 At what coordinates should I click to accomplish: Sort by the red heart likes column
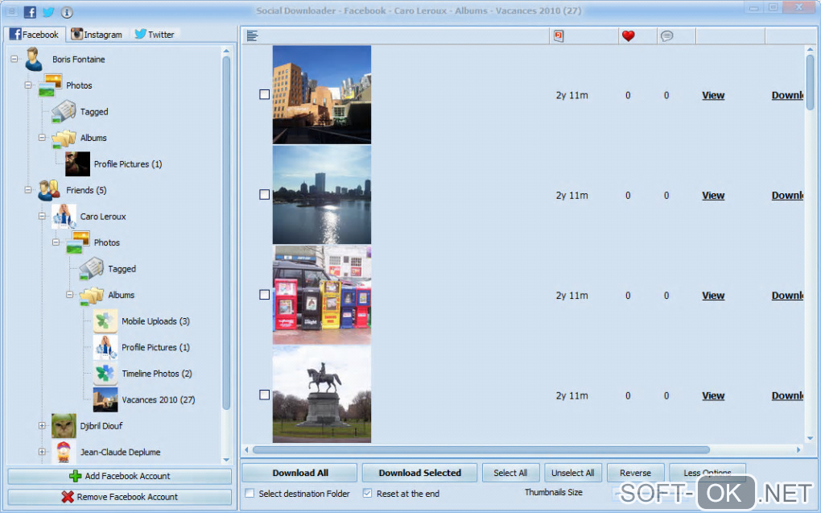(x=629, y=35)
